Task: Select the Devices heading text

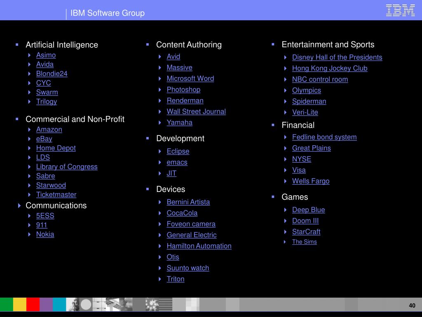Action: (x=171, y=189)
